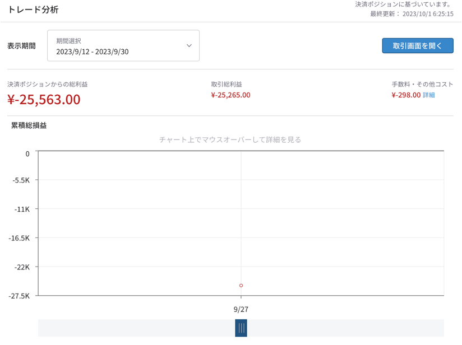The width and height of the screenshot is (462, 345).
Task: Click the -11K gridline label
Action: point(22,209)
